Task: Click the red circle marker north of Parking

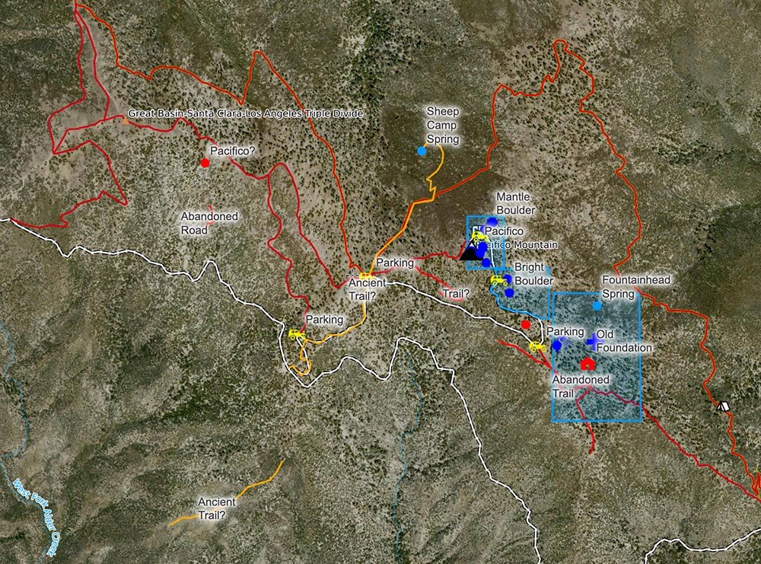Action: click(x=525, y=324)
